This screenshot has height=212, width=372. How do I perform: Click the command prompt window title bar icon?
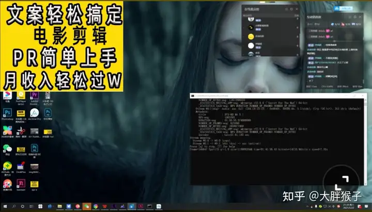[x=193, y=96]
